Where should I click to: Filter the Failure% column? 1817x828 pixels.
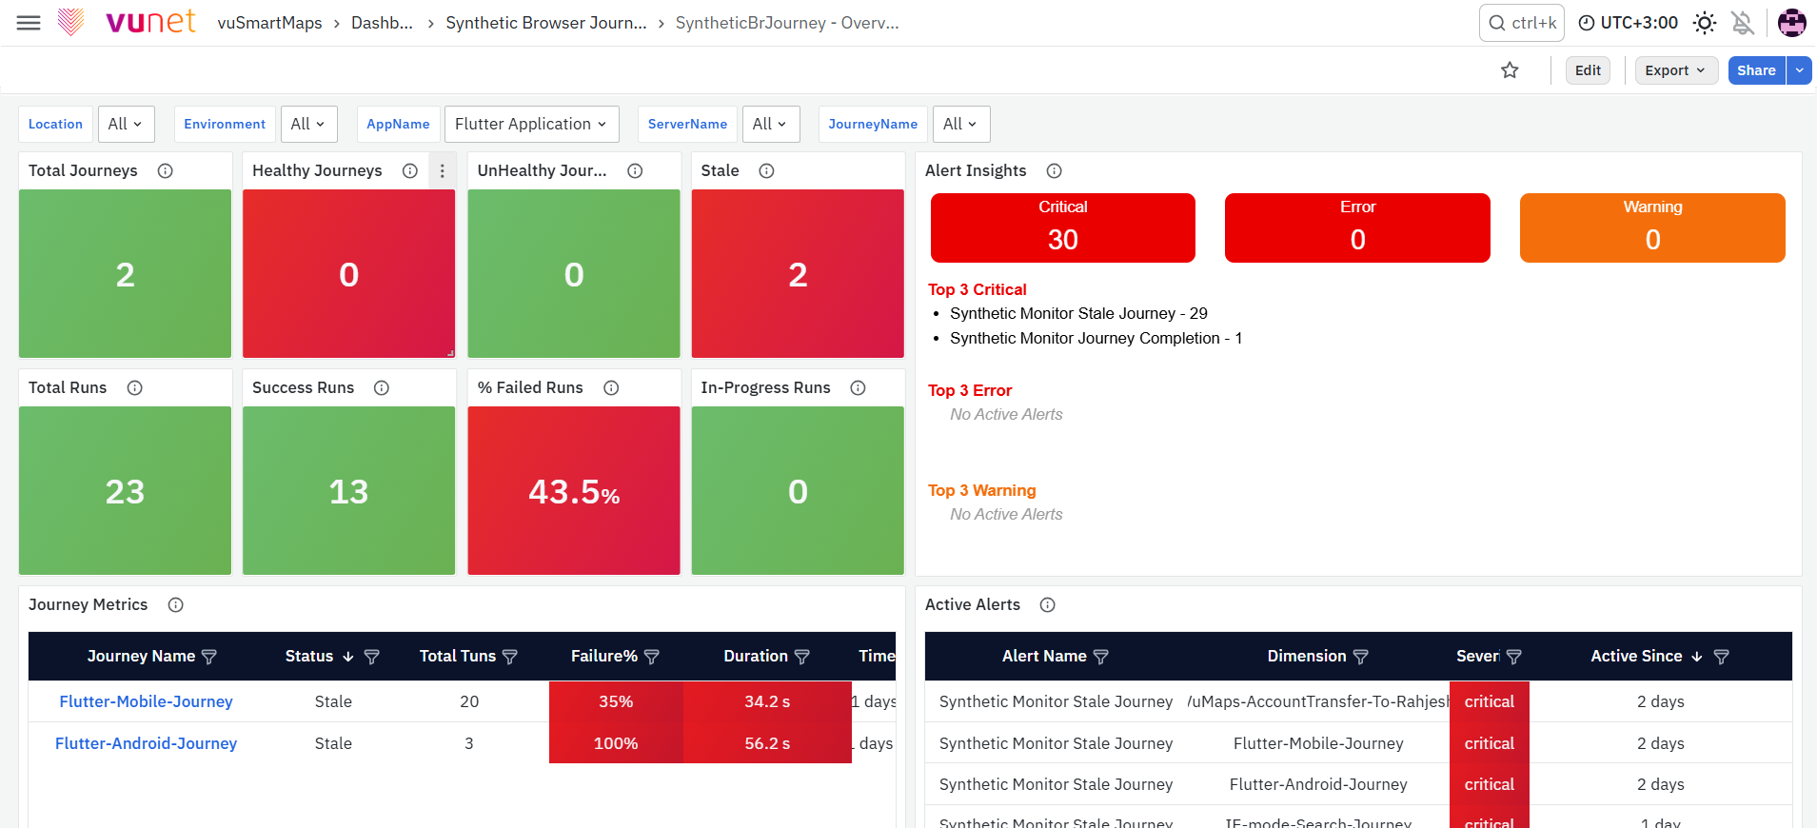point(652,657)
